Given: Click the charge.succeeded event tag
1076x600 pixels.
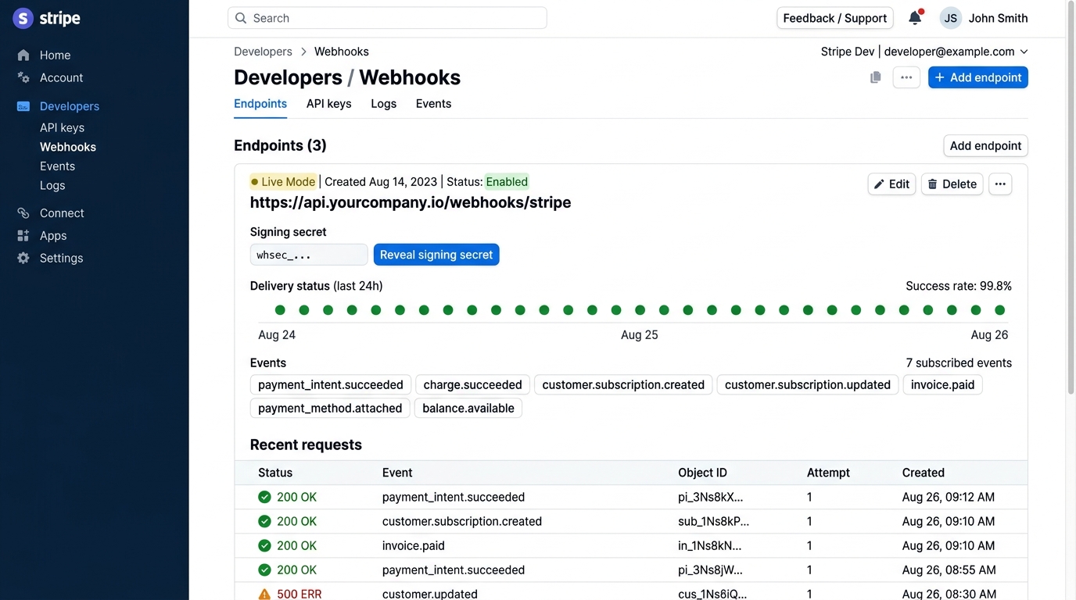Looking at the screenshot, I should click(472, 384).
